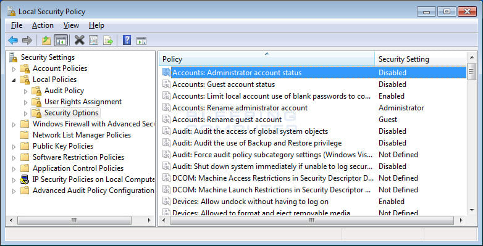Expand the Security Options arrow

[x=25, y=113]
